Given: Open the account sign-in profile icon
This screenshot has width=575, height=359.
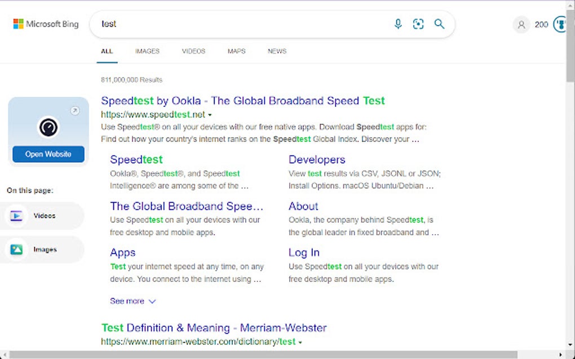Looking at the screenshot, I should [520, 25].
